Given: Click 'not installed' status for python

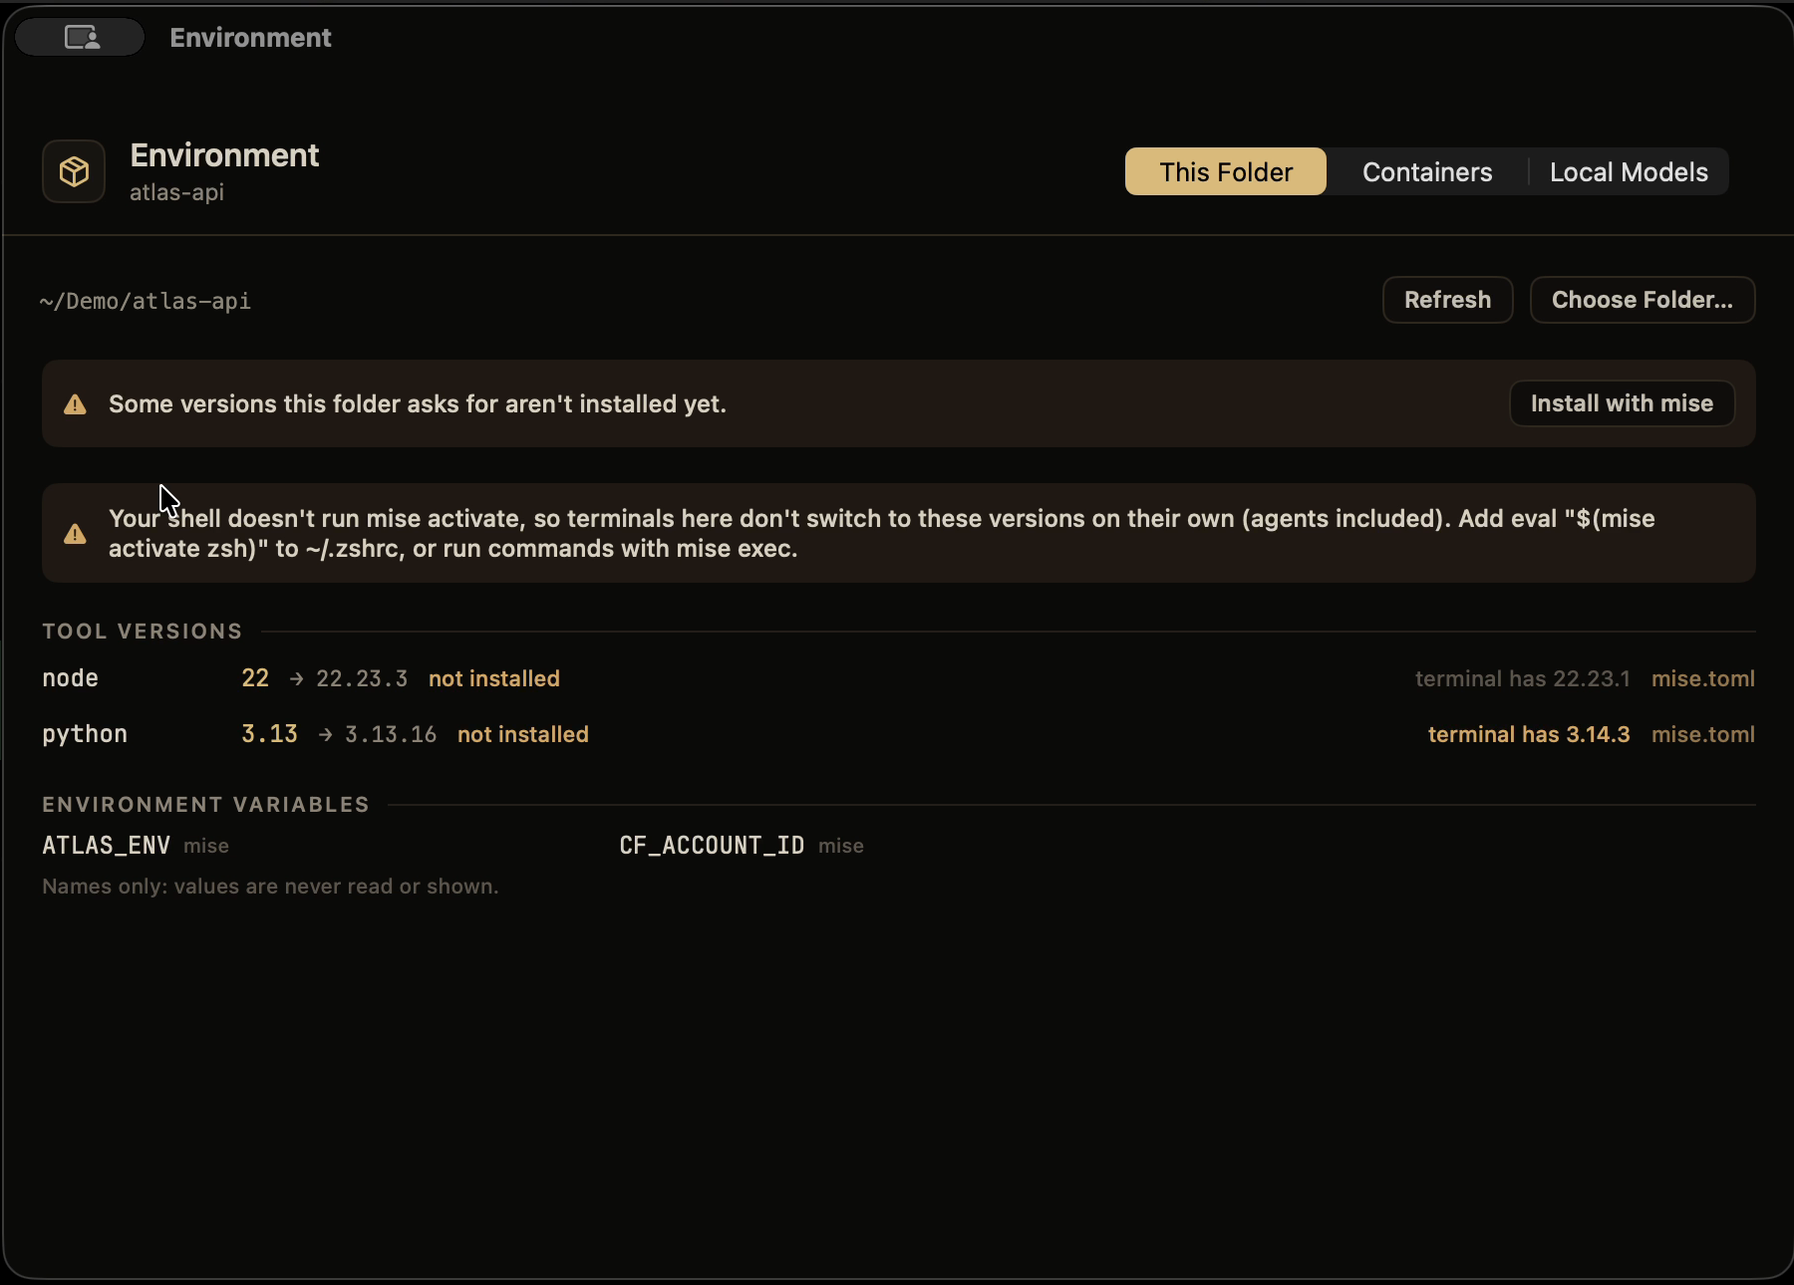Looking at the screenshot, I should click(523, 734).
